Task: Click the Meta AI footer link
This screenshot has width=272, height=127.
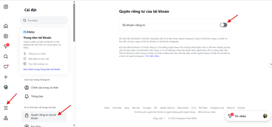Action: (x=231, y=108)
